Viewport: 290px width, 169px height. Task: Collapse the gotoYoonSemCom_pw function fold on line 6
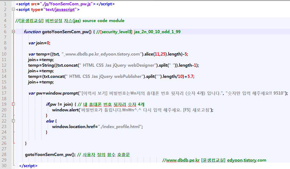tap(13, 32)
